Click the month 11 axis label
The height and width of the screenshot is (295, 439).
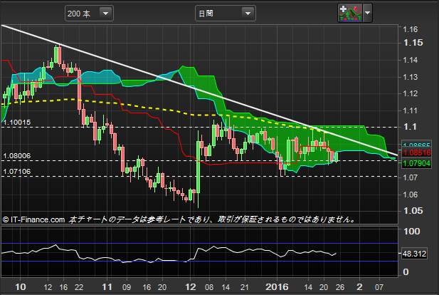[x=107, y=287]
